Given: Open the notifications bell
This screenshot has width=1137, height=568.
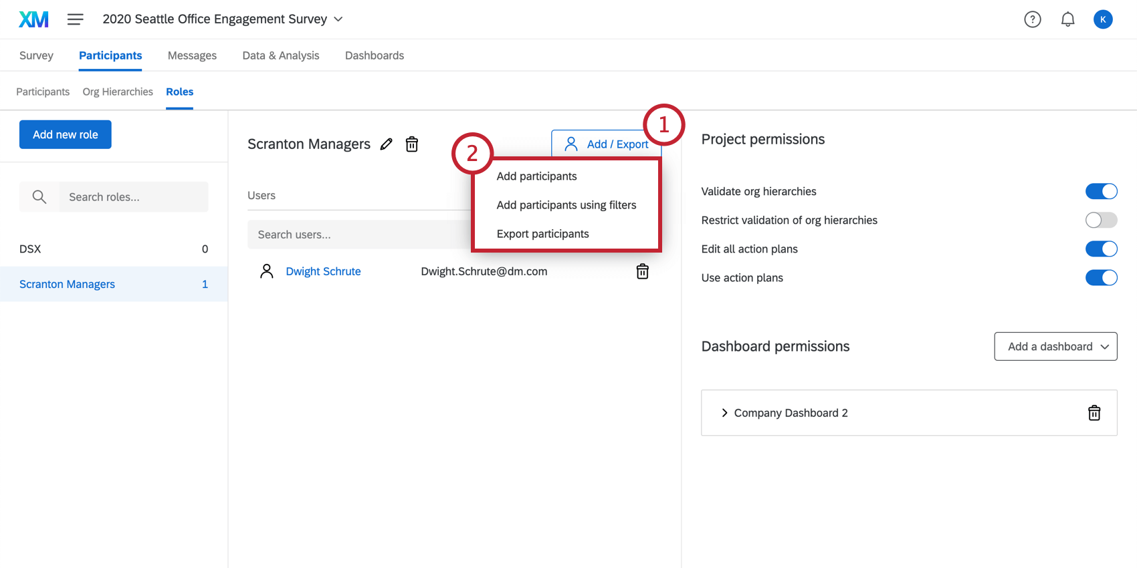Looking at the screenshot, I should coord(1067,19).
